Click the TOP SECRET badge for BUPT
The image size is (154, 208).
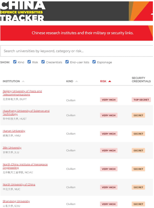pyautogui.click(x=141, y=100)
